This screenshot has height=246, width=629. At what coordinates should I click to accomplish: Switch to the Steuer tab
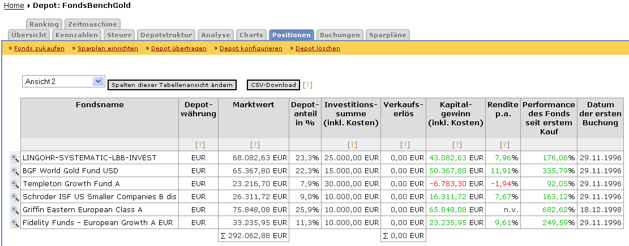click(x=119, y=35)
